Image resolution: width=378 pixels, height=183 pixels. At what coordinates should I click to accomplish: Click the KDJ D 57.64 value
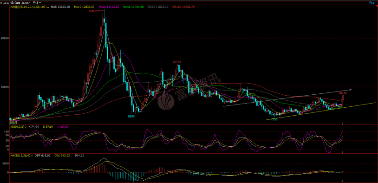click(x=48, y=126)
